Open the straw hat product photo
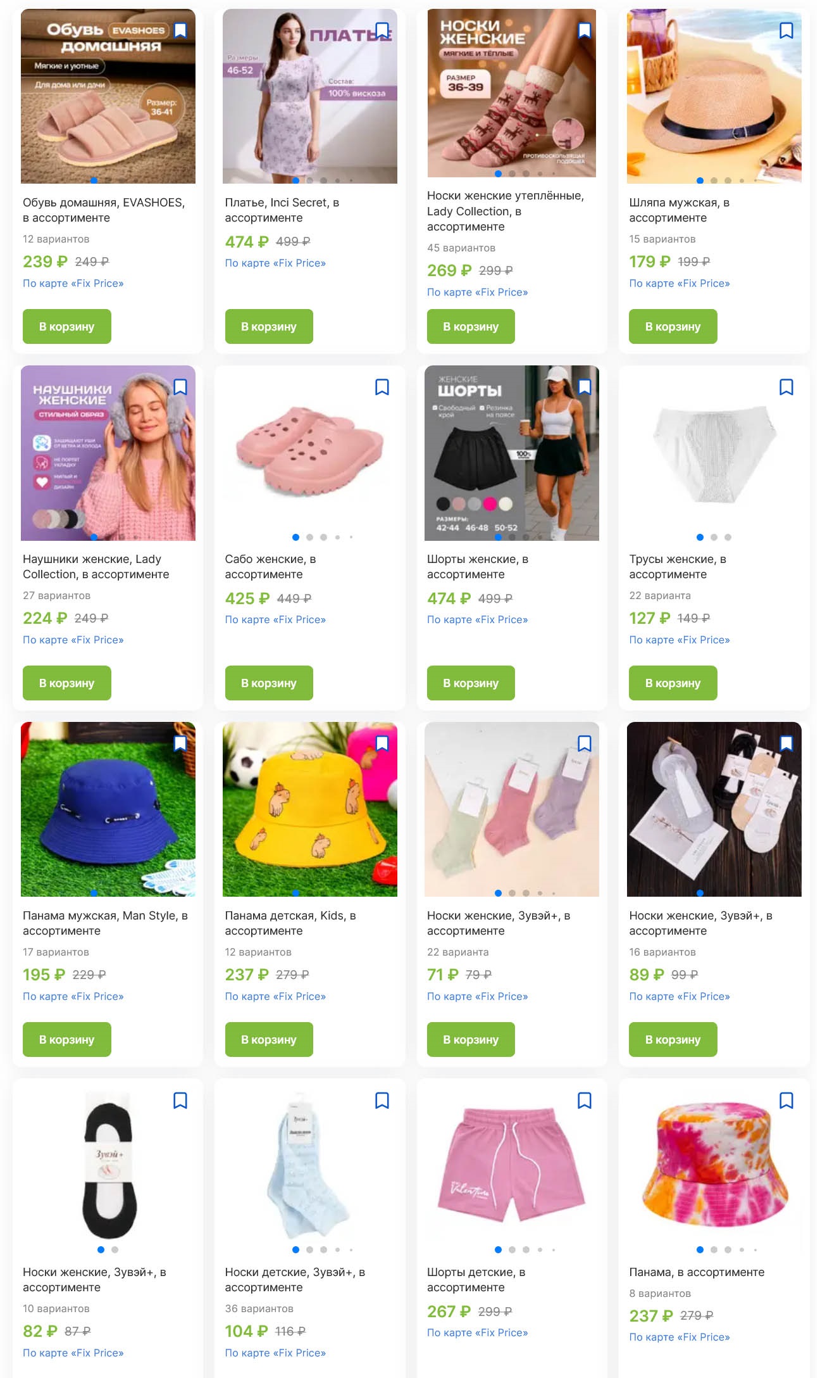The width and height of the screenshot is (820, 1378). click(714, 96)
